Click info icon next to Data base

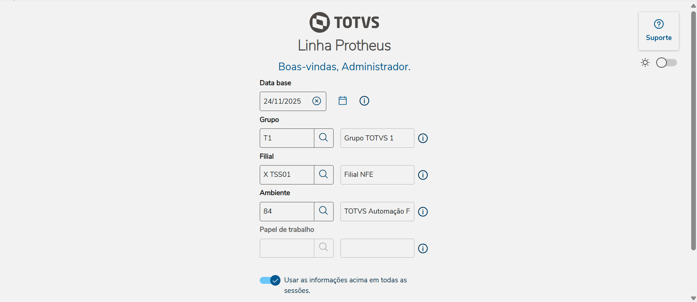click(364, 101)
